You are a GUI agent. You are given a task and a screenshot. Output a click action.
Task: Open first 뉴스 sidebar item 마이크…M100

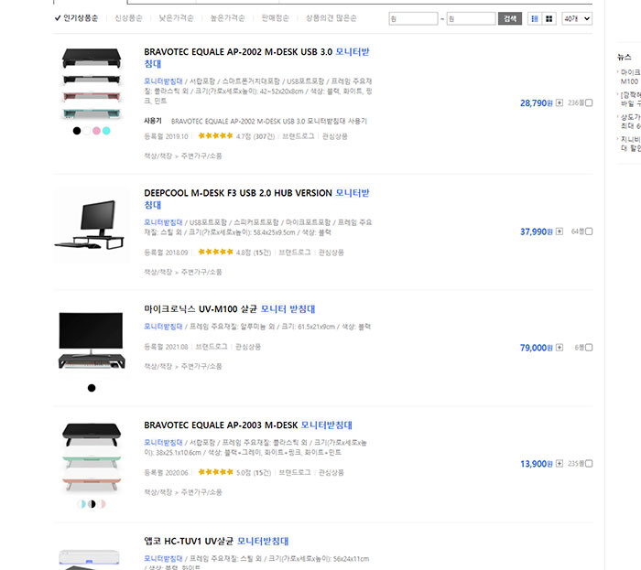click(630, 77)
